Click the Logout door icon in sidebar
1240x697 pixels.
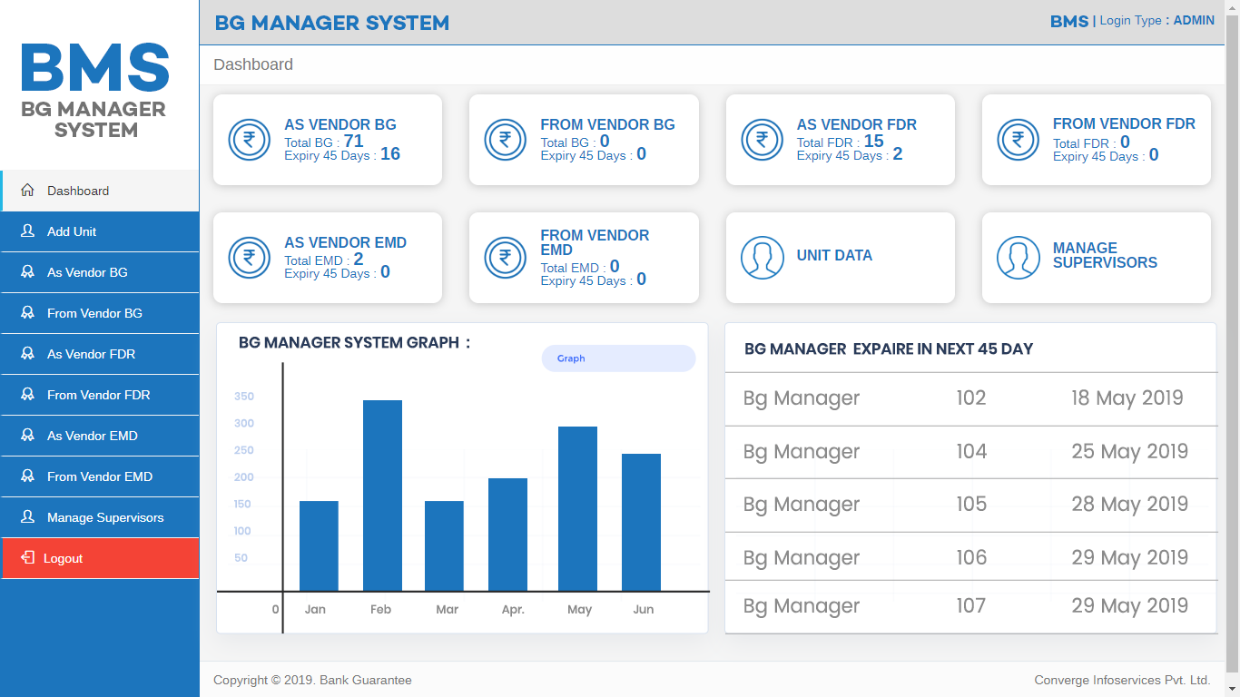(27, 558)
